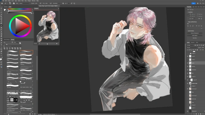This screenshot has width=205, height=115.
Task: Toggle pressure for opacity icon
Action: coord(40,3)
